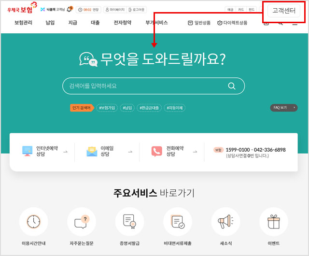Open the hamburger full menu icon

[x=295, y=23]
